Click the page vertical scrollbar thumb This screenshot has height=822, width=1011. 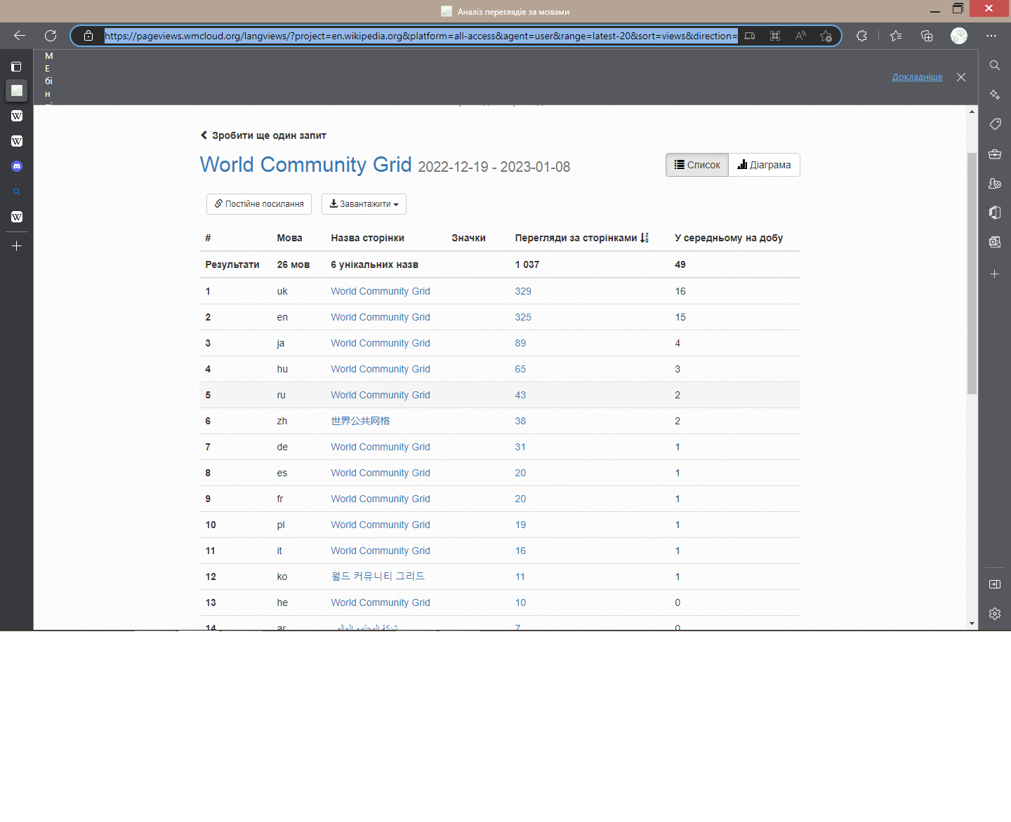972,274
